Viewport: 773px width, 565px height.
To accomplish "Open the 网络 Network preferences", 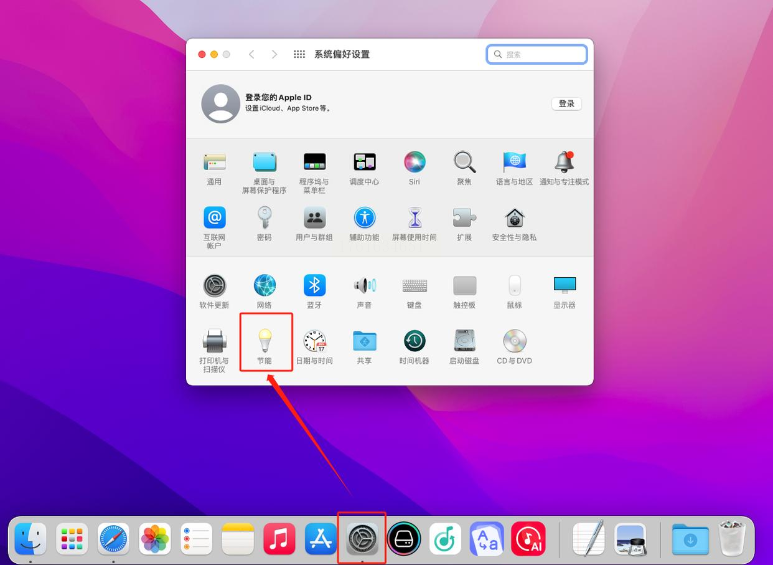I will (x=265, y=286).
